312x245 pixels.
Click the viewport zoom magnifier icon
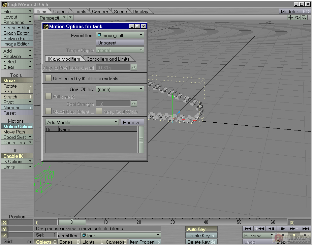click(x=304, y=18)
